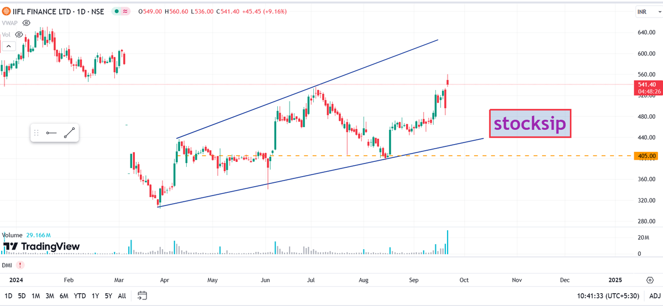This screenshot has width=663, height=306.
Task: Switch to 5Y time range
Action: pos(109,296)
